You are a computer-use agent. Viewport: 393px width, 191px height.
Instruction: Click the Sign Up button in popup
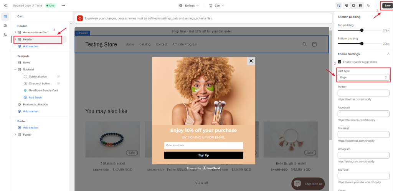[x=203, y=155]
